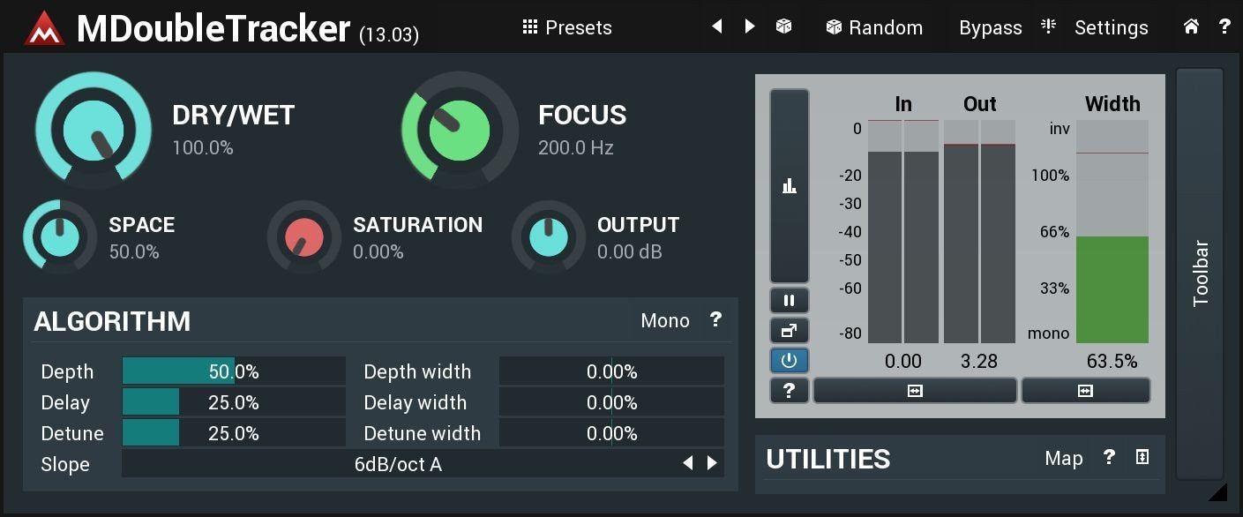The height and width of the screenshot is (517, 1243).
Task: Pause the level metering
Action: tap(789, 300)
